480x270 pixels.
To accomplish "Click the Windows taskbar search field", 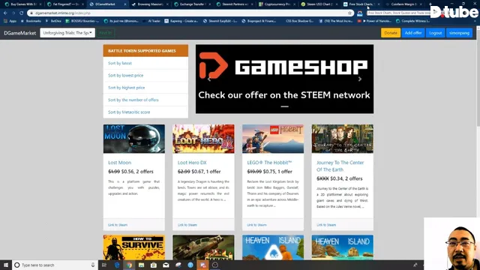I will [x=55, y=265].
